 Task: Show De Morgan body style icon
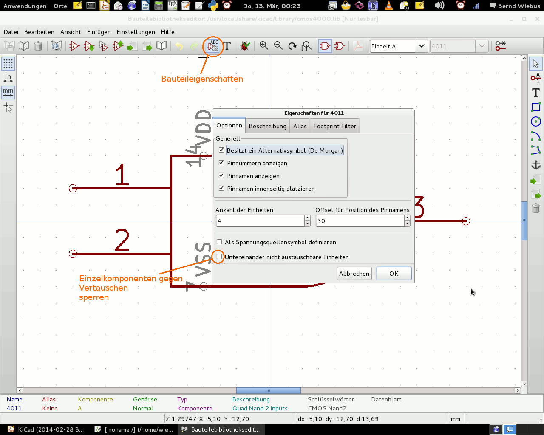click(340, 46)
